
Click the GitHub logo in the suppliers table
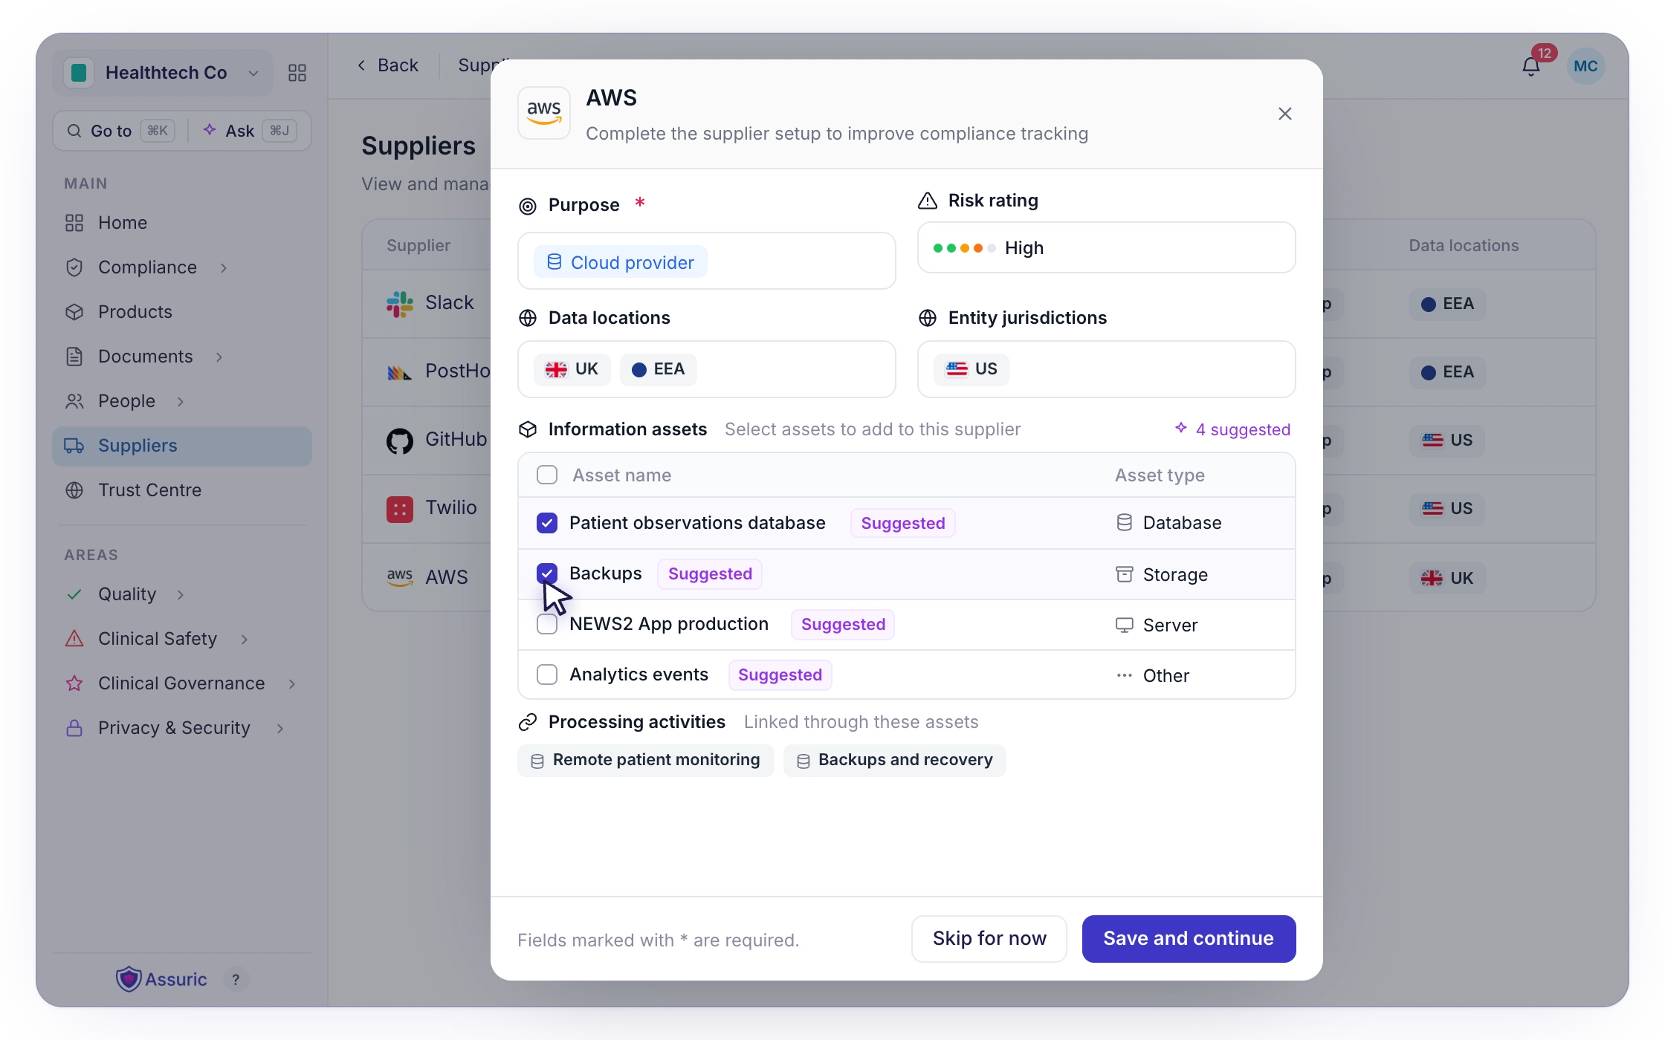(400, 440)
